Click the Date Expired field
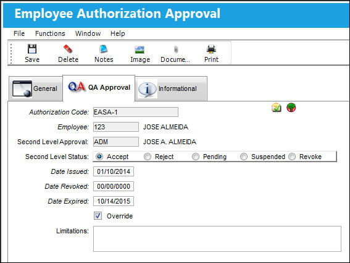The height and width of the screenshot is (263, 350). click(114, 201)
